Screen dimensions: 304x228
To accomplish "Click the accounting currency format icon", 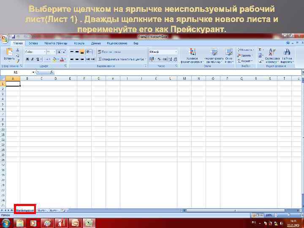I will 152,59.
